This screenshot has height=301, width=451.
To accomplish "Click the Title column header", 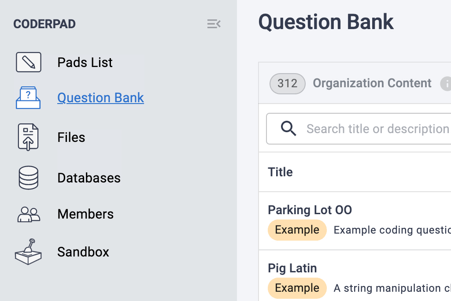I will tap(281, 172).
